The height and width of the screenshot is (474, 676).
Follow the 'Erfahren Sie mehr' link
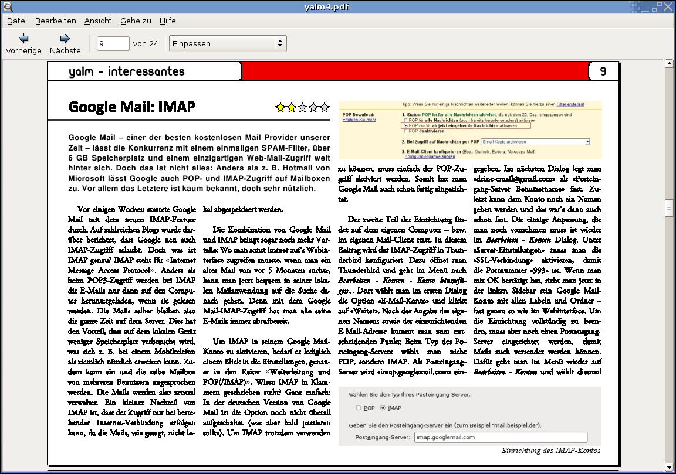(359, 120)
